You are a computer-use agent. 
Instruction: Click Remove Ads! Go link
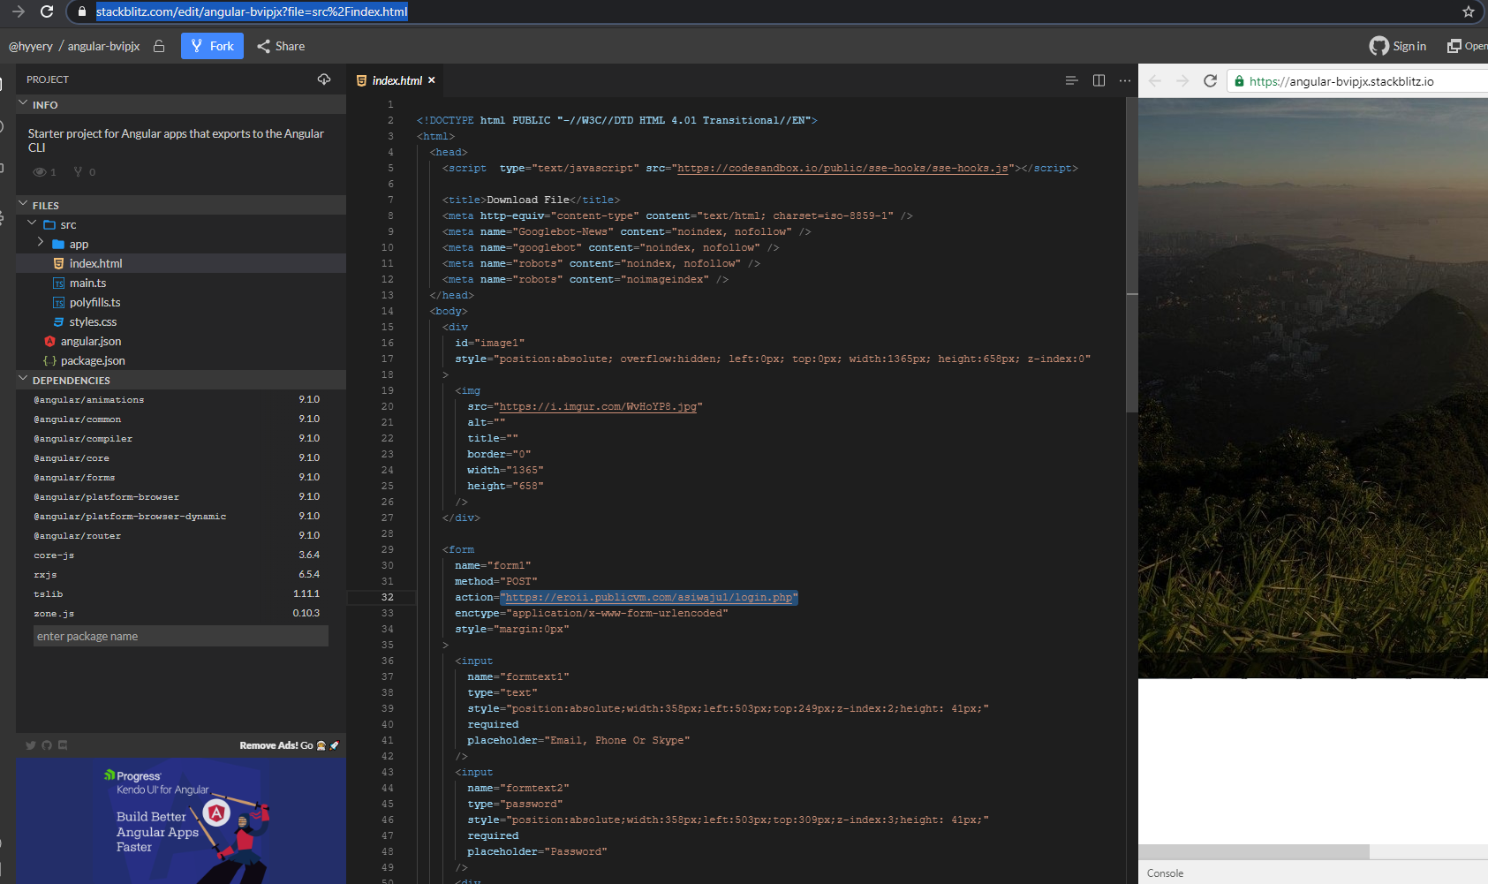point(289,745)
